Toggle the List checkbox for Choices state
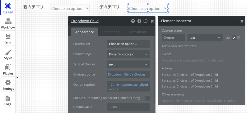Screen dimensions: 247x113 [234, 37]
